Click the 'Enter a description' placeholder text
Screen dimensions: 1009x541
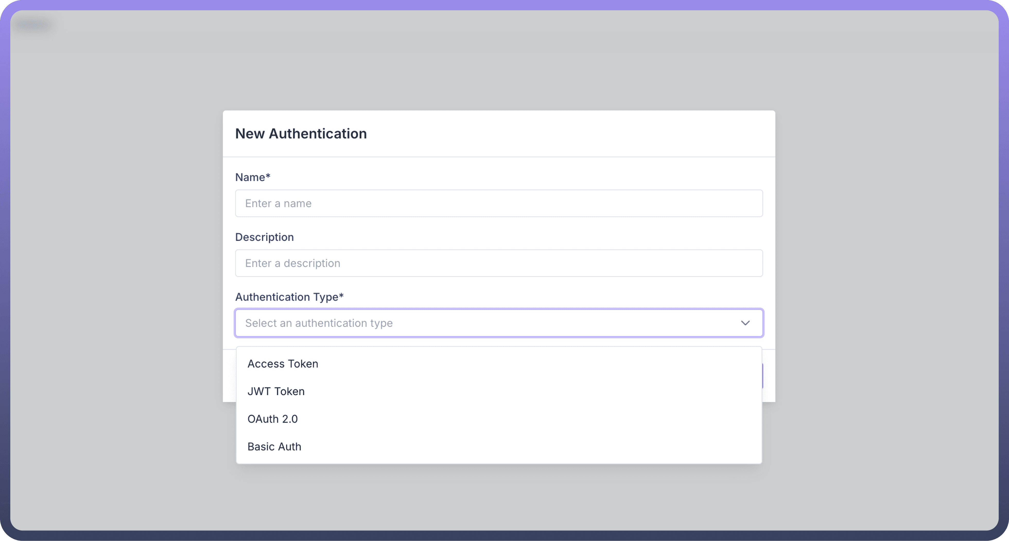pyautogui.click(x=293, y=263)
